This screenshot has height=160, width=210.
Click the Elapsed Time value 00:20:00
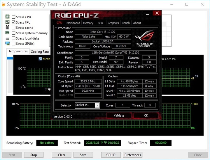coord(161,143)
